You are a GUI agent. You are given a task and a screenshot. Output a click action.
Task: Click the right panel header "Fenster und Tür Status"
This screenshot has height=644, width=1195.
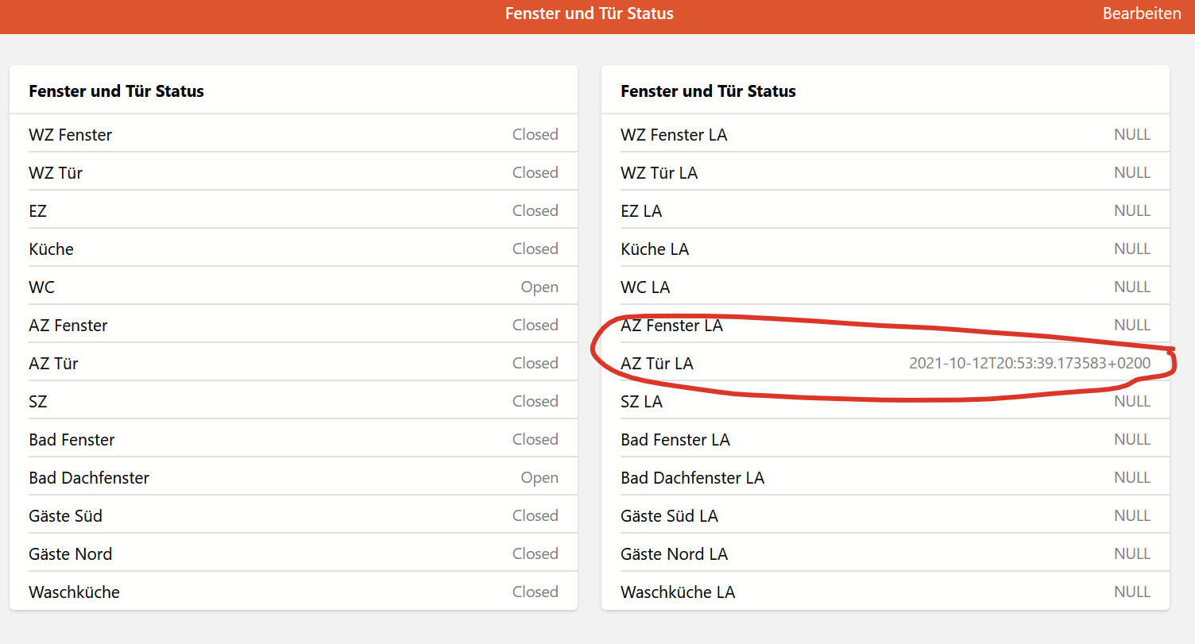click(x=708, y=91)
